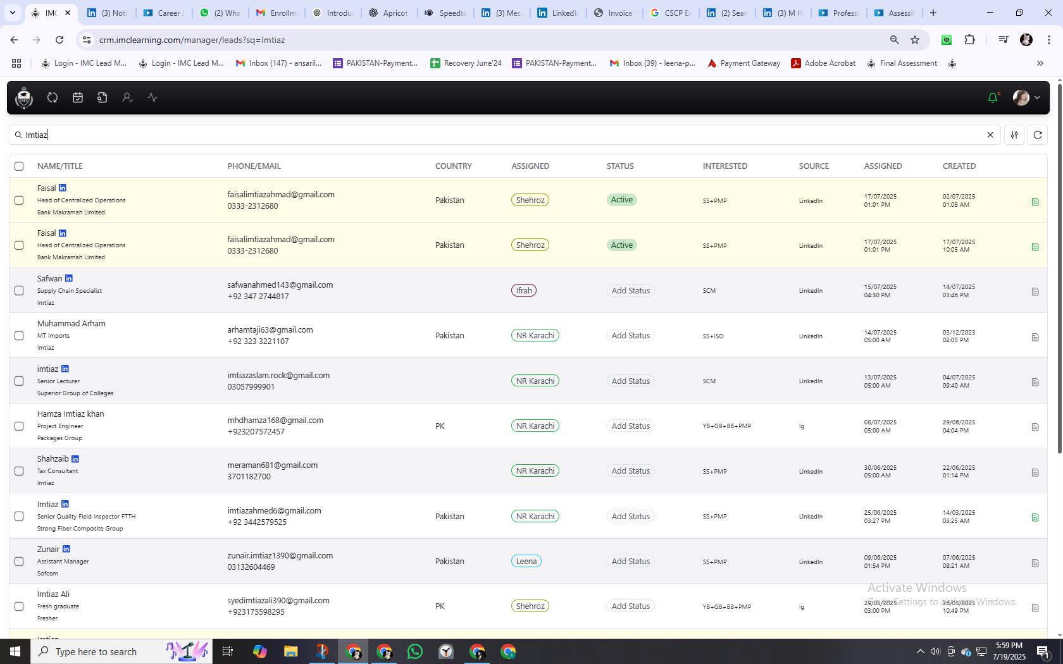Open WhatsApp from the Windows taskbar
Screen dimensions: 1063x664
click(415, 651)
